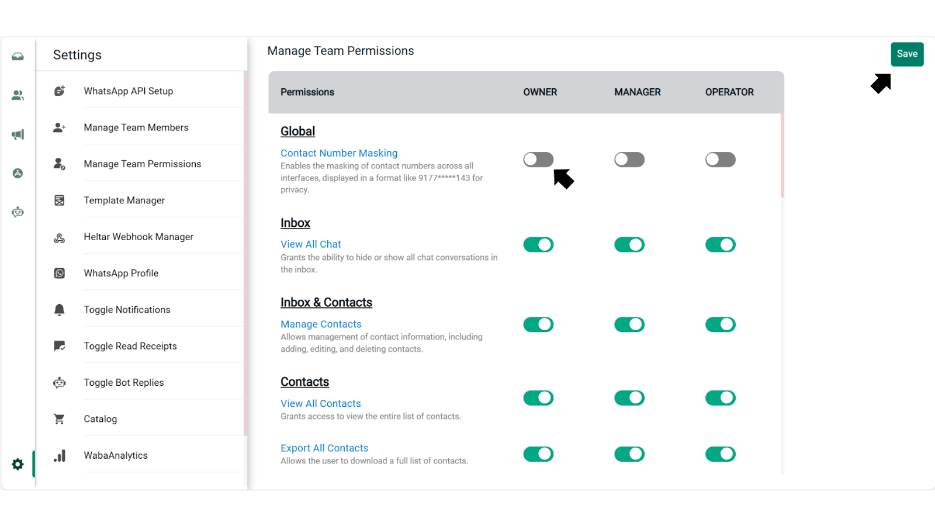Image resolution: width=935 pixels, height=526 pixels.
Task: Select Template Manager from settings menu
Action: pos(124,200)
